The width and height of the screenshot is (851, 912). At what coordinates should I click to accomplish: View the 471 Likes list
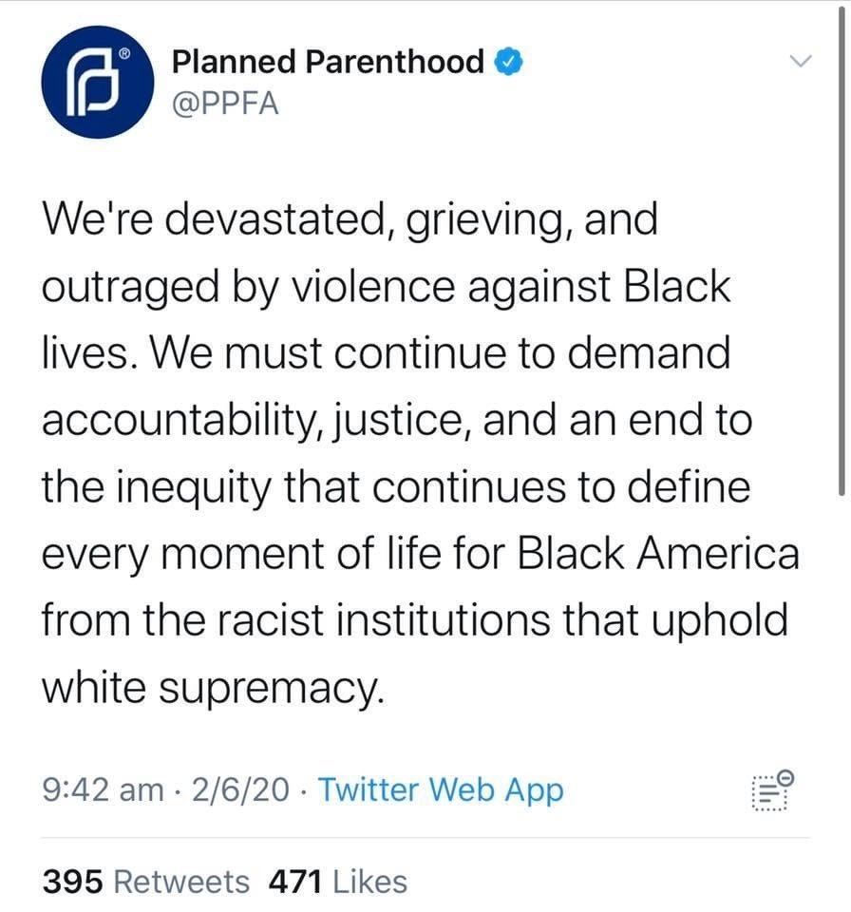point(338,882)
